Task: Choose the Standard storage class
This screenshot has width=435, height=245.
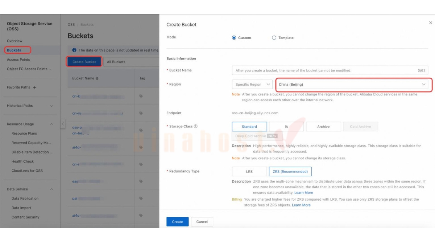Action: coord(249,127)
